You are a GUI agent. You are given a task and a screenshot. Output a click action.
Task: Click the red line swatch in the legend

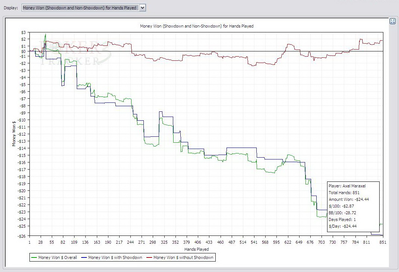[149, 257]
